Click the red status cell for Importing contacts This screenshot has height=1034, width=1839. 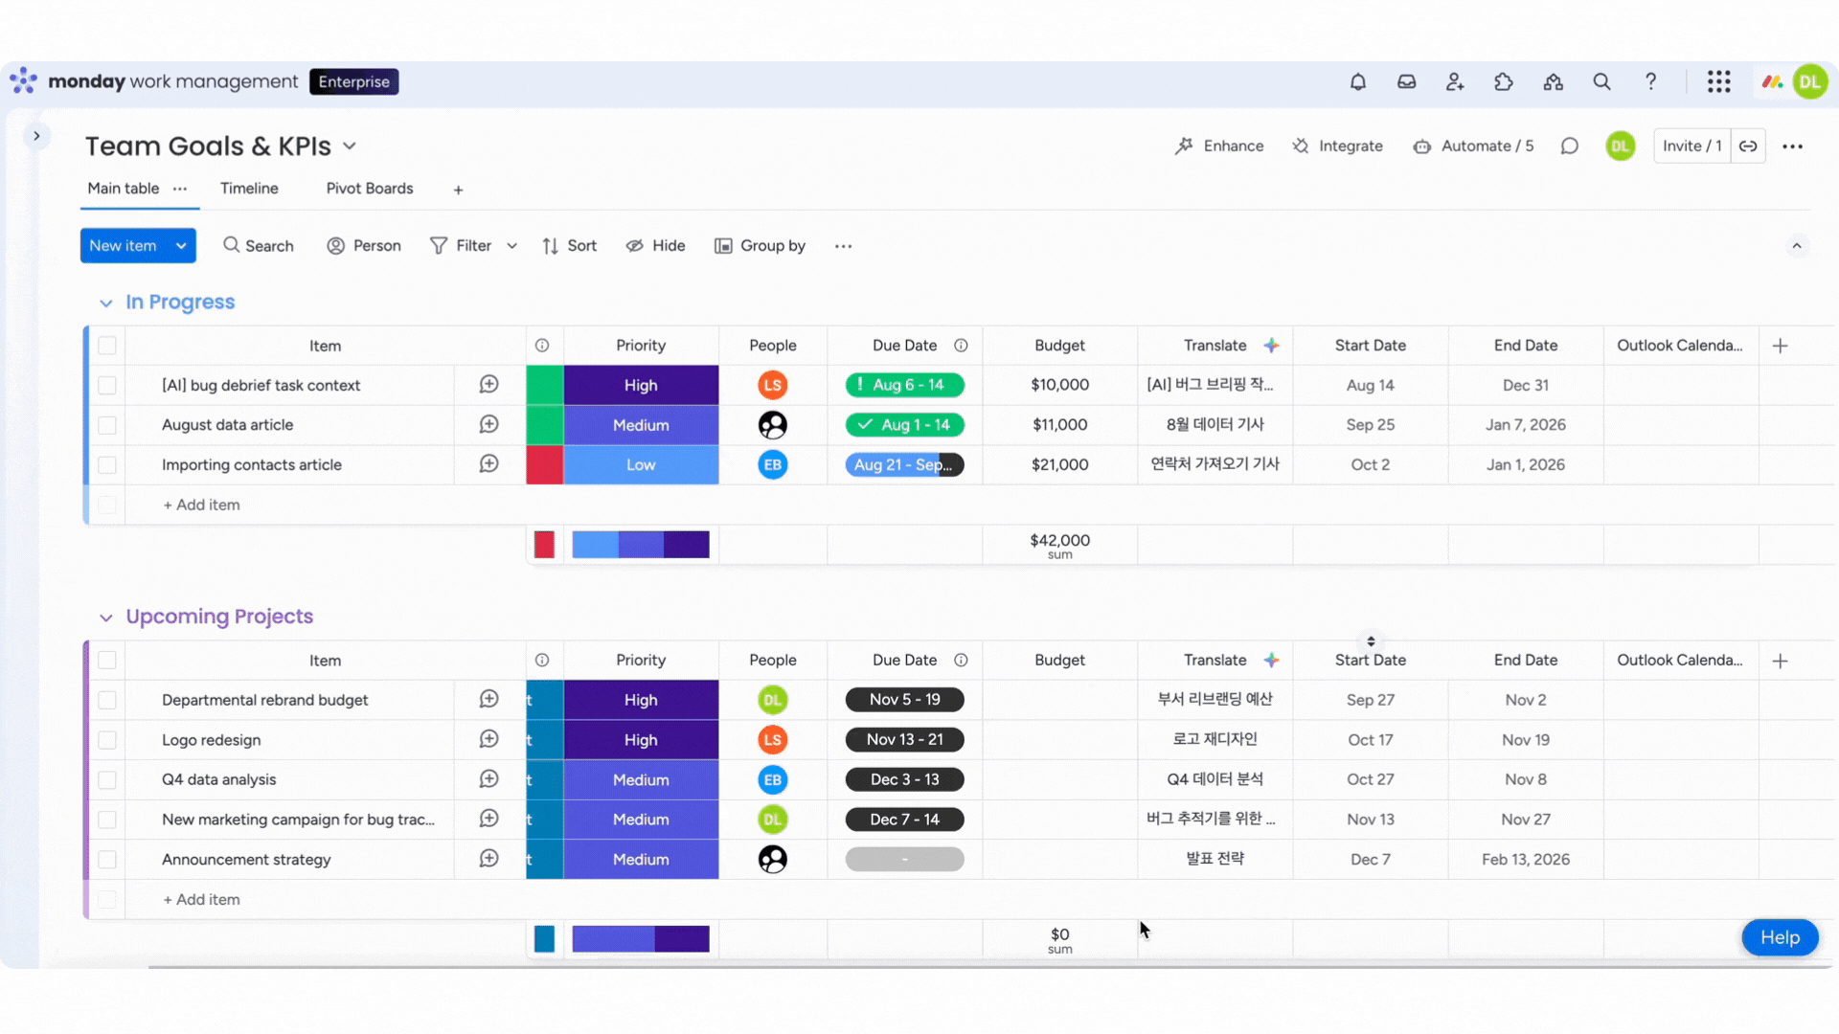[544, 465]
